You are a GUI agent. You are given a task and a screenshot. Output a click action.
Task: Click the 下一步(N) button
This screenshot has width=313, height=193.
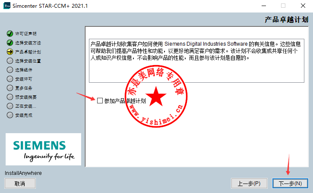pyautogui.click(x=290, y=183)
